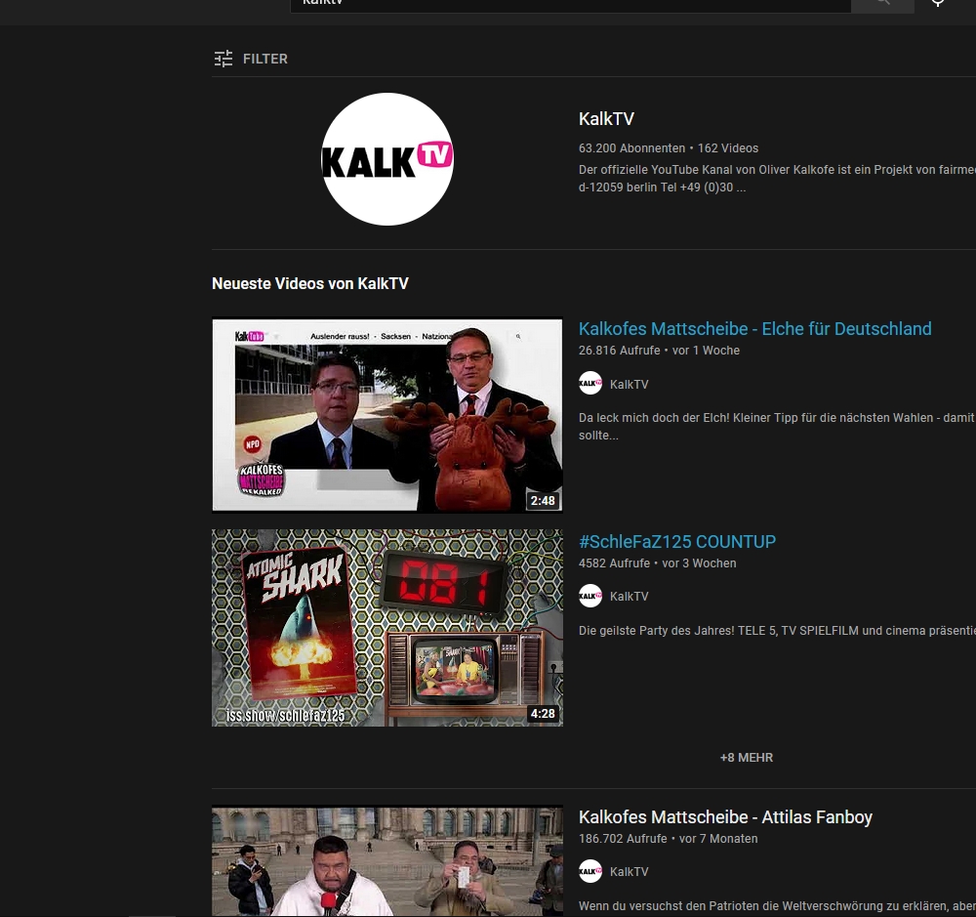This screenshot has width=976, height=917.
Task: Select the KalkTV avatar under Attilas Fanboy
Action: 590,871
